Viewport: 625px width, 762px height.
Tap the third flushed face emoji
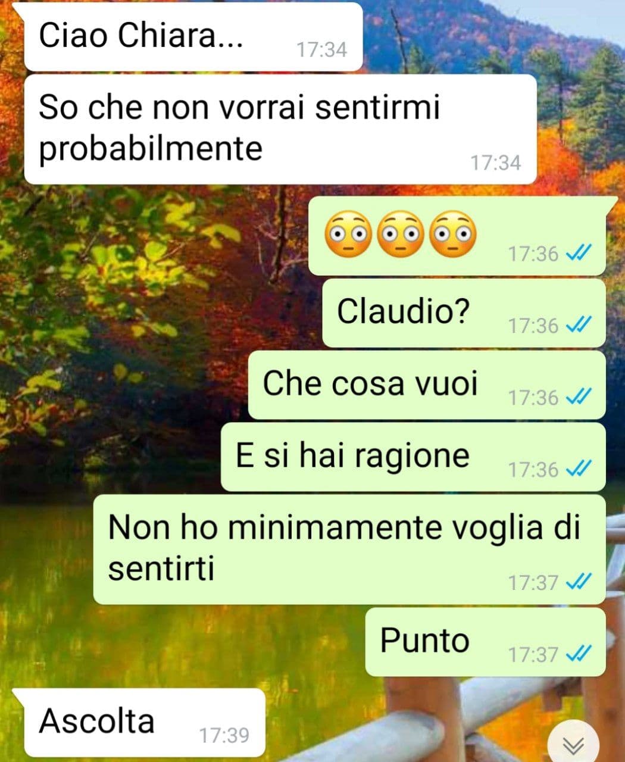pyautogui.click(x=453, y=234)
